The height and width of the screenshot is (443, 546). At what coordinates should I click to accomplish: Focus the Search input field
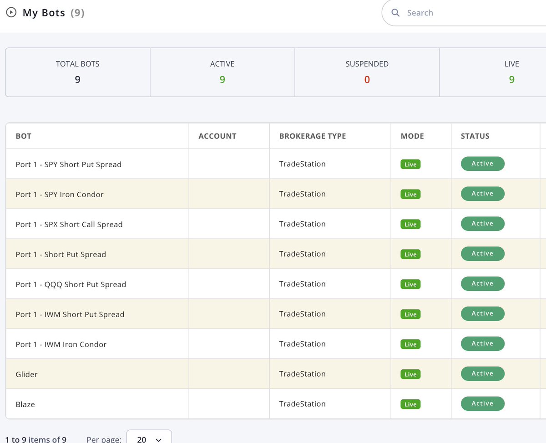pos(464,13)
